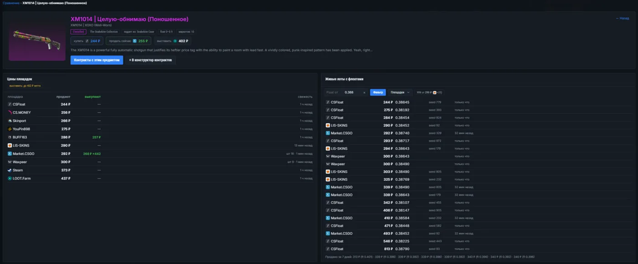Click the CS.MONEY marketplace icon

(x=10, y=112)
